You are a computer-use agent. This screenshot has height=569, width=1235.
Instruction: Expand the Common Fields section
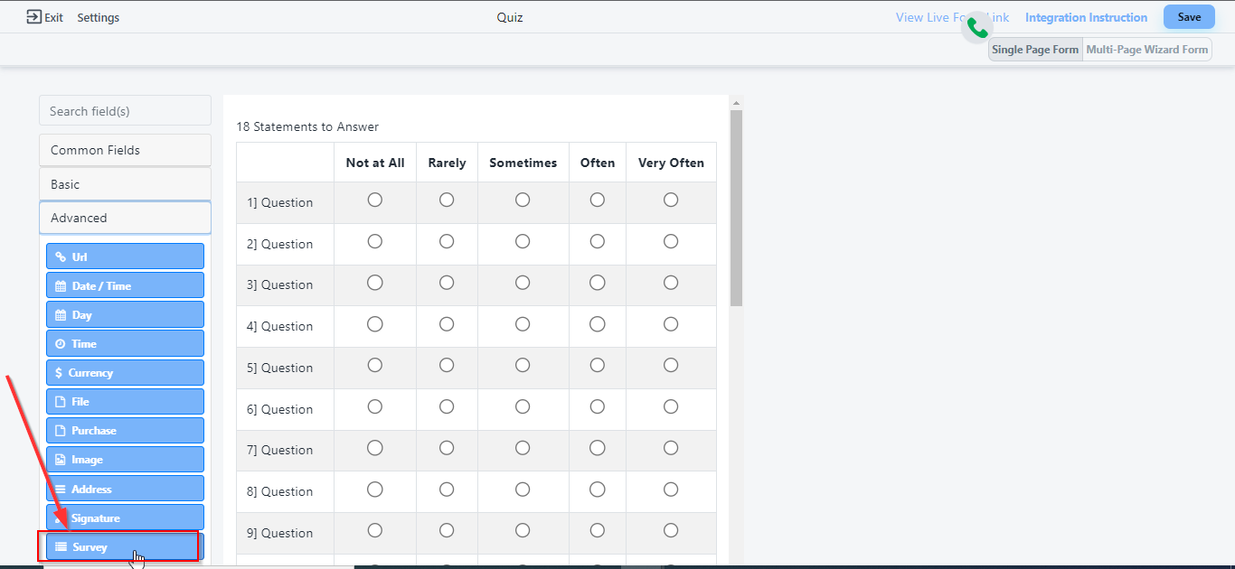point(125,150)
